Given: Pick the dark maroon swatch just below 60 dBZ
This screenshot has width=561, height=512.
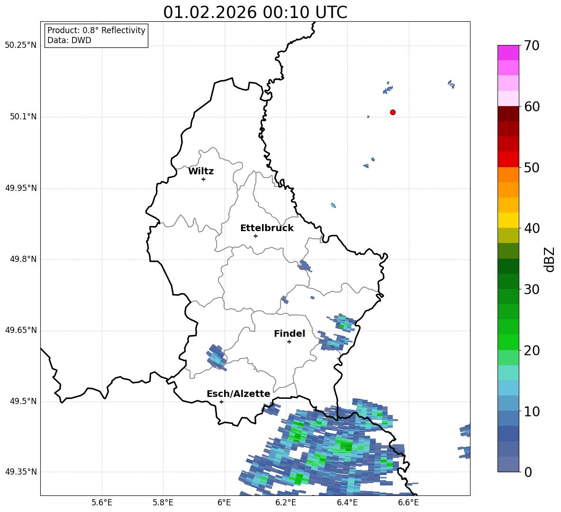Looking at the screenshot, I should (x=508, y=114).
